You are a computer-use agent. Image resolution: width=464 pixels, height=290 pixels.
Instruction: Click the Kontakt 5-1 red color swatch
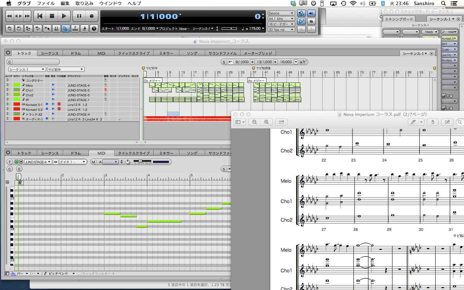(x=17, y=104)
